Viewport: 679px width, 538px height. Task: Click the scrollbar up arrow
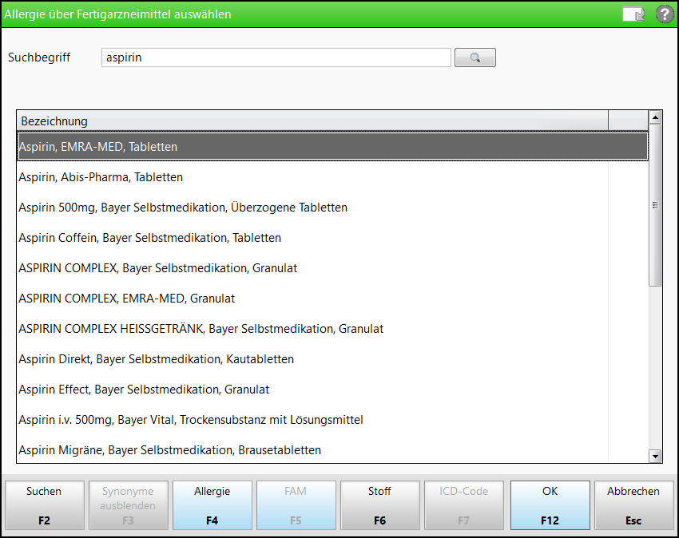[655, 117]
